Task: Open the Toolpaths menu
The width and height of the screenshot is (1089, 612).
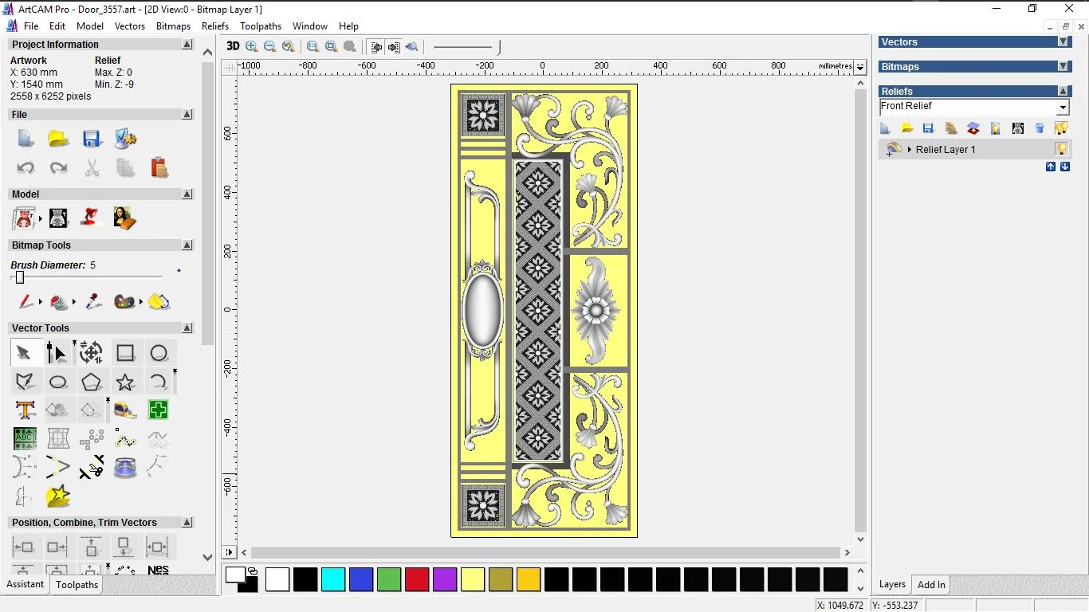Action: click(x=261, y=26)
